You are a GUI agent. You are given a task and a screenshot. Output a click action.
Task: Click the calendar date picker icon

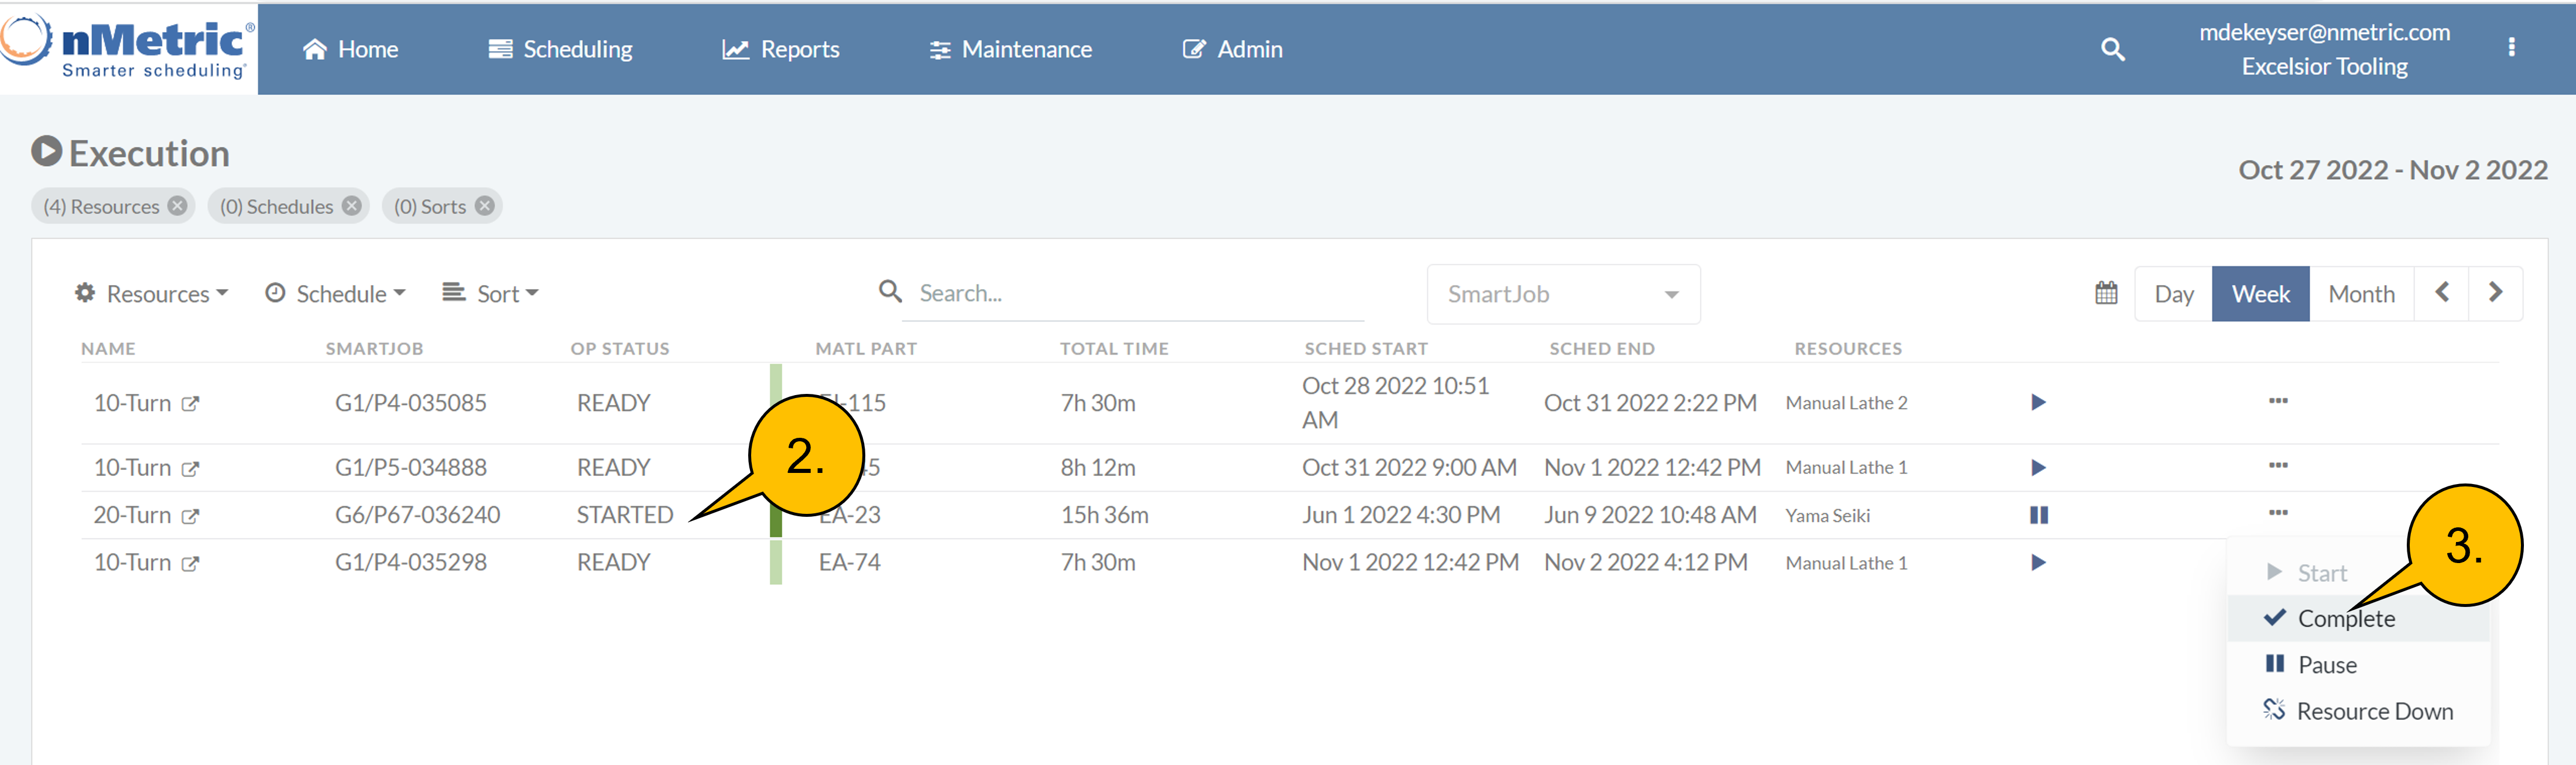click(x=2106, y=293)
